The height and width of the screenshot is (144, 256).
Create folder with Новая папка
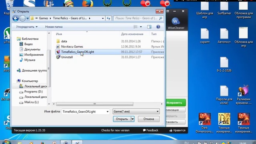click(54, 27)
